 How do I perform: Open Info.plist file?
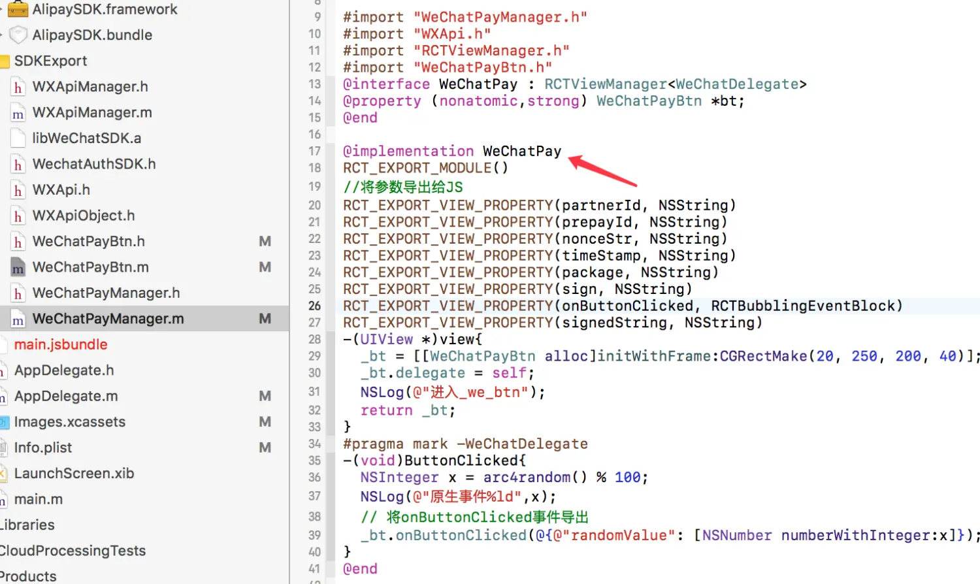43,447
